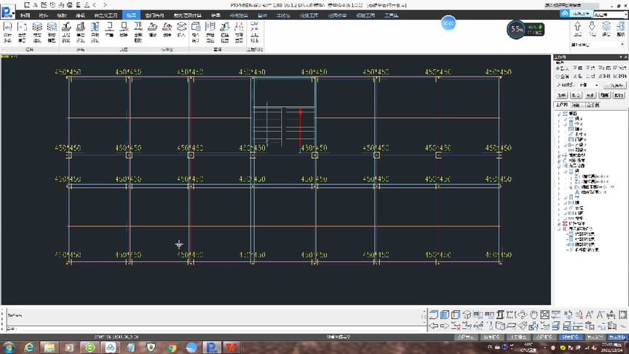Select the lower radio button in work tree panel

[x=558, y=76]
